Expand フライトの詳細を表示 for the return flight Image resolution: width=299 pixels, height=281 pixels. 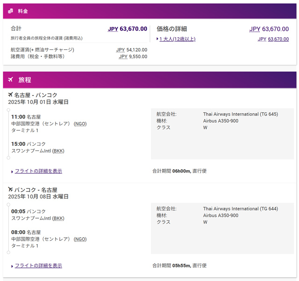point(38,266)
